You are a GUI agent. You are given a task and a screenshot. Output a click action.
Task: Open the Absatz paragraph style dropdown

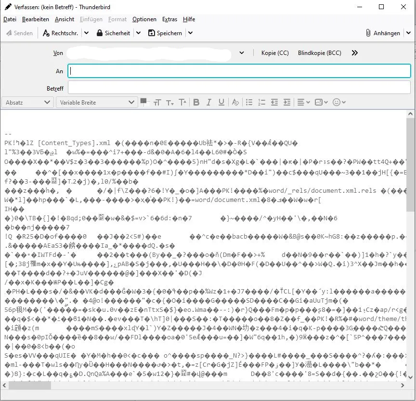[27, 103]
